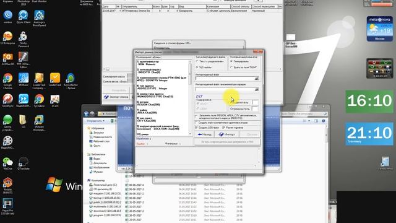This screenshot has height=223, width=396.
Task: Click the 21:10 blue clock gadget
Action: [x=369, y=134]
